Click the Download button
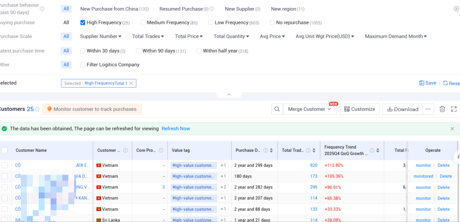This screenshot has height=222, width=460. [x=402, y=109]
